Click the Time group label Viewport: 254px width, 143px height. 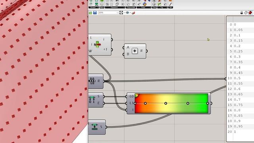(x=154, y=8)
